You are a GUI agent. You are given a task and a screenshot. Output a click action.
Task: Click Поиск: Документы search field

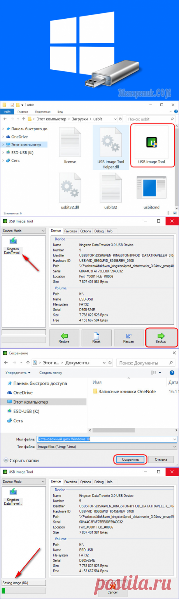(x=147, y=362)
